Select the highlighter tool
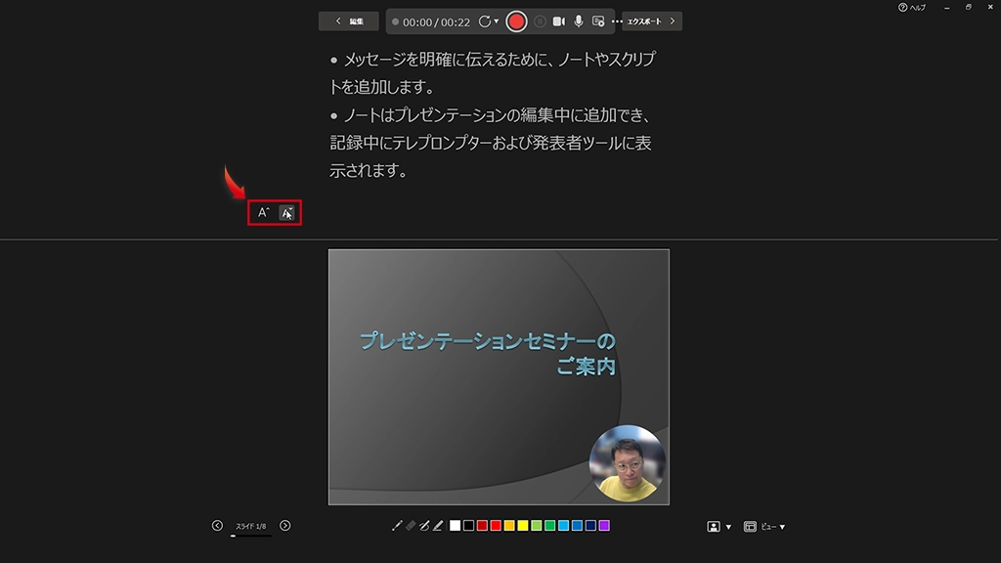The image size is (1001, 563). (x=438, y=525)
